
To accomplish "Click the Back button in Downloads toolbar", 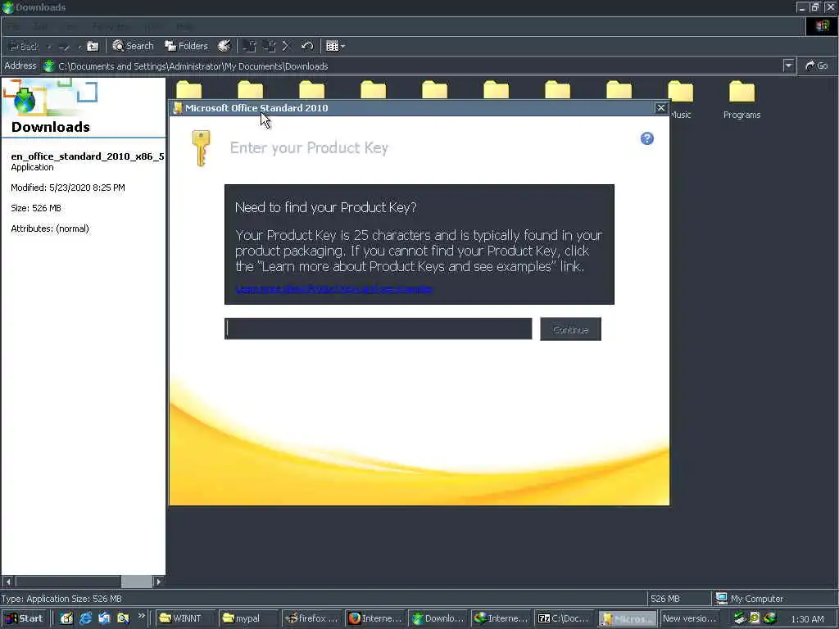I will (x=24, y=47).
